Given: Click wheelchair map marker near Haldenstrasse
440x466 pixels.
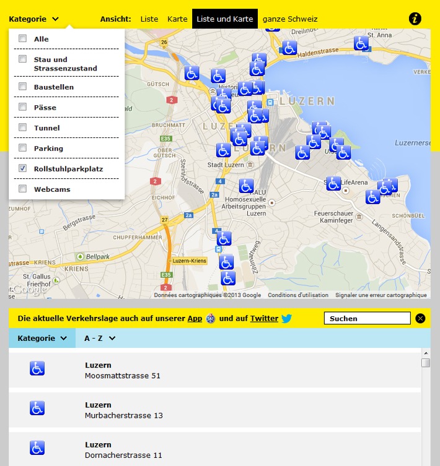Looking at the screenshot, I should [289, 48].
